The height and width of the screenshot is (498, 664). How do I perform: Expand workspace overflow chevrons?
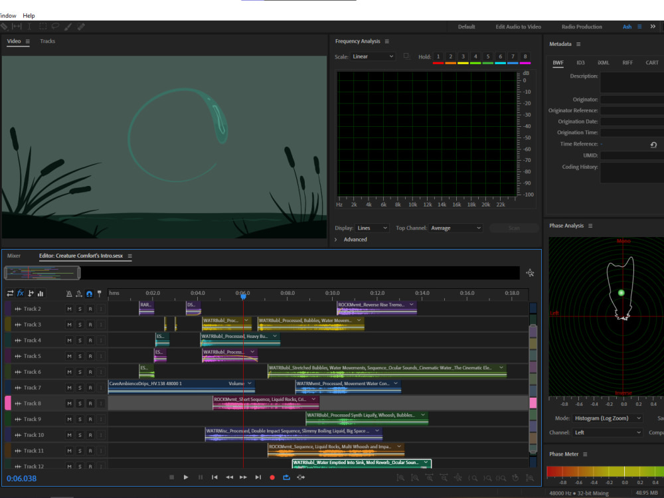[x=653, y=27]
